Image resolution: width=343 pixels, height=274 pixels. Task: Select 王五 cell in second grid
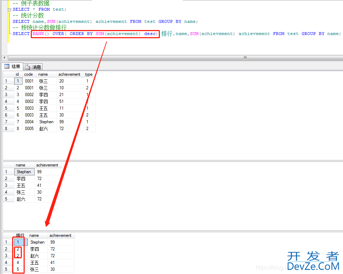(24, 185)
